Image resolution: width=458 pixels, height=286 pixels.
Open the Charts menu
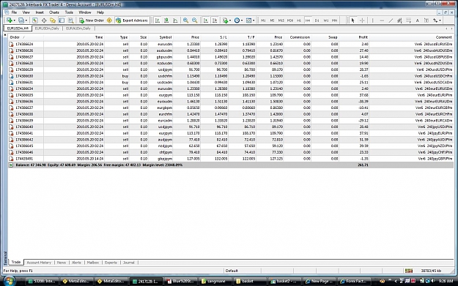[x=54, y=12]
